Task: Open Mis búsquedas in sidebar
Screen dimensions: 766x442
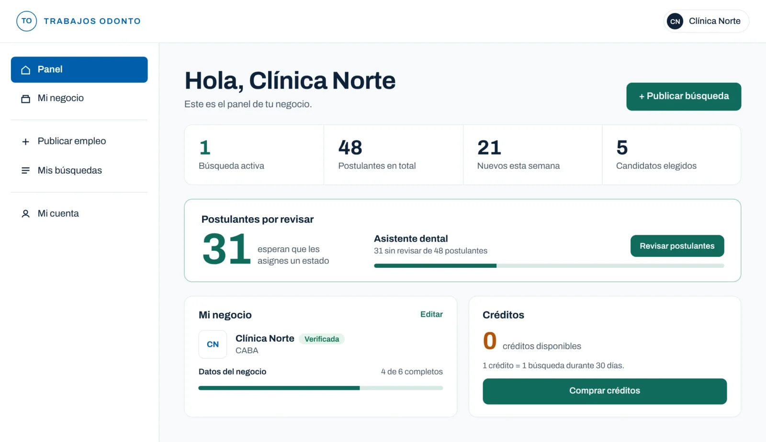Action: pyautogui.click(x=79, y=170)
